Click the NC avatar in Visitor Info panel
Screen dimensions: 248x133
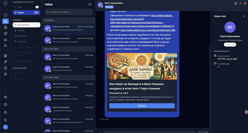click(x=230, y=27)
